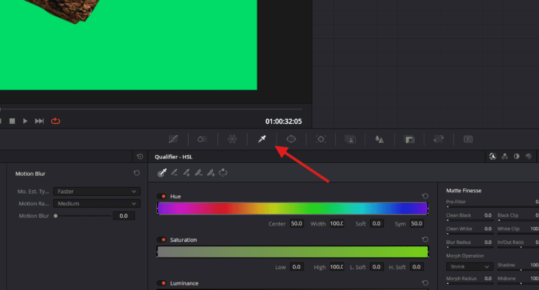Switch qualifier to 3D mode icon

click(528, 157)
